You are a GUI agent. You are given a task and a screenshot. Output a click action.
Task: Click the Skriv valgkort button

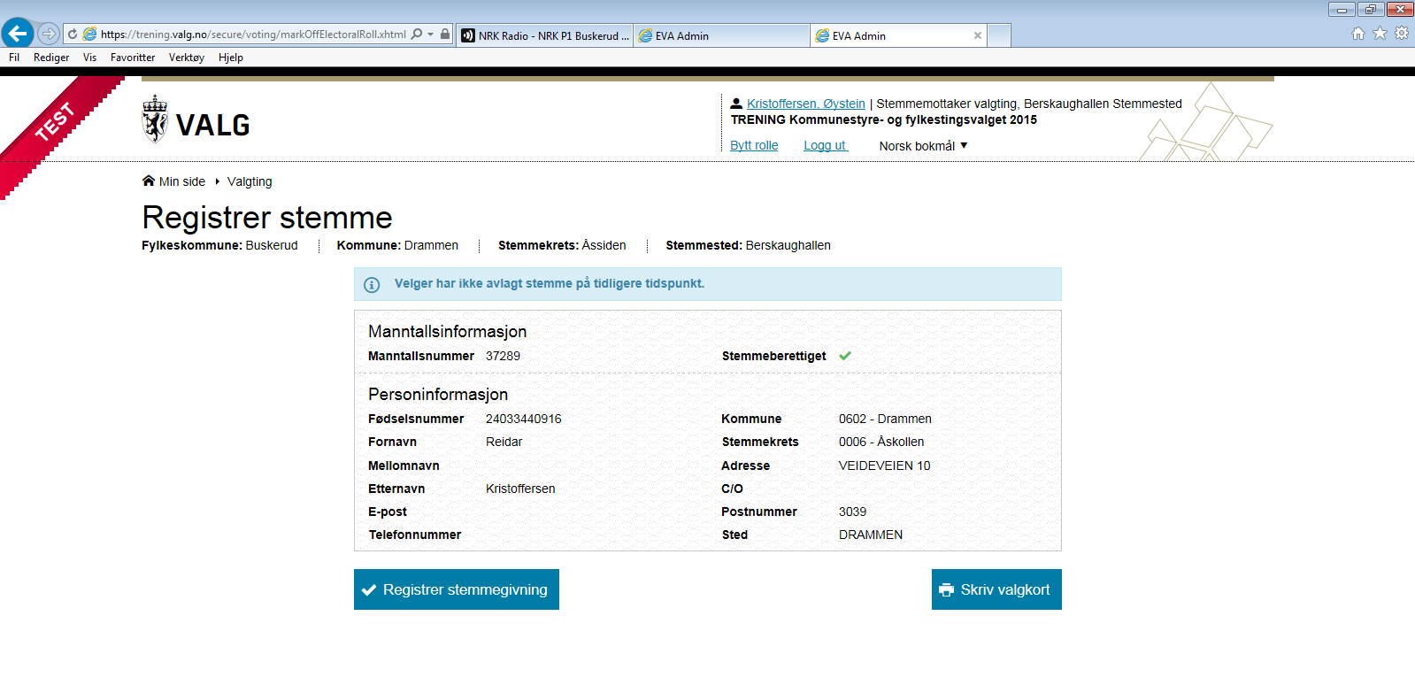tap(996, 589)
